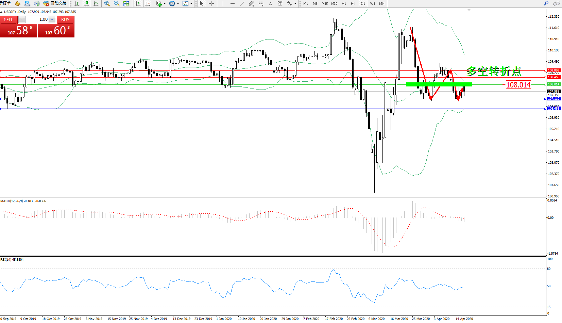Select the trendline drawing tool
The height and width of the screenshot is (323, 562).
coord(242,3)
